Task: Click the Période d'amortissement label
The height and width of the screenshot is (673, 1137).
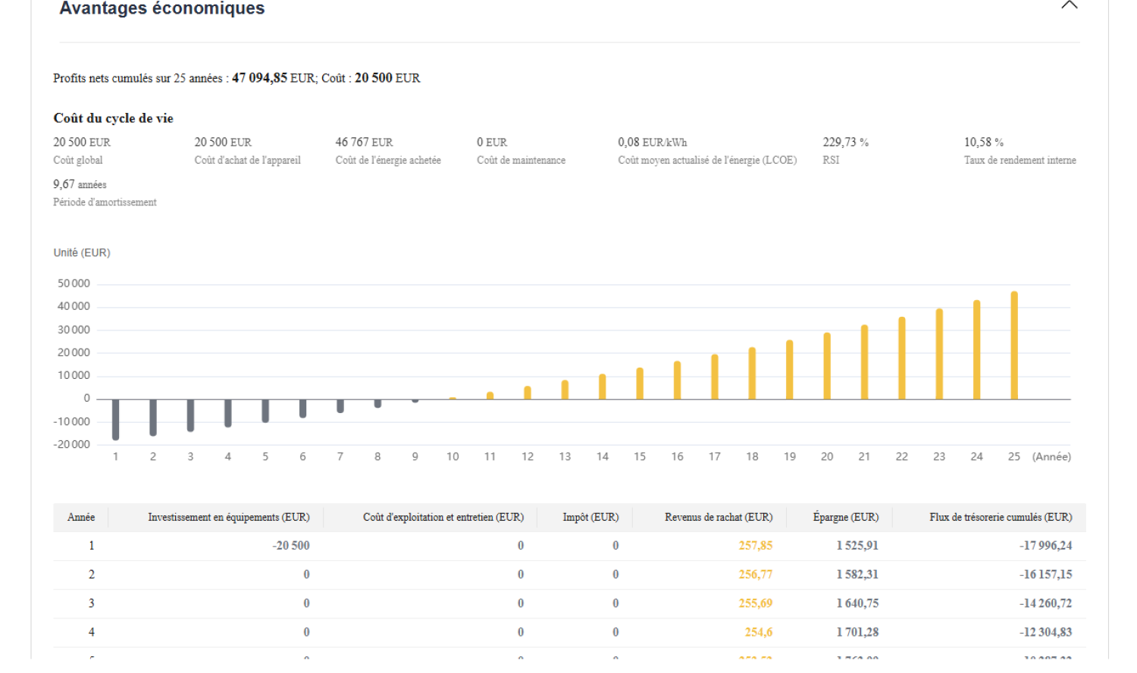Action: pyautogui.click(x=105, y=202)
